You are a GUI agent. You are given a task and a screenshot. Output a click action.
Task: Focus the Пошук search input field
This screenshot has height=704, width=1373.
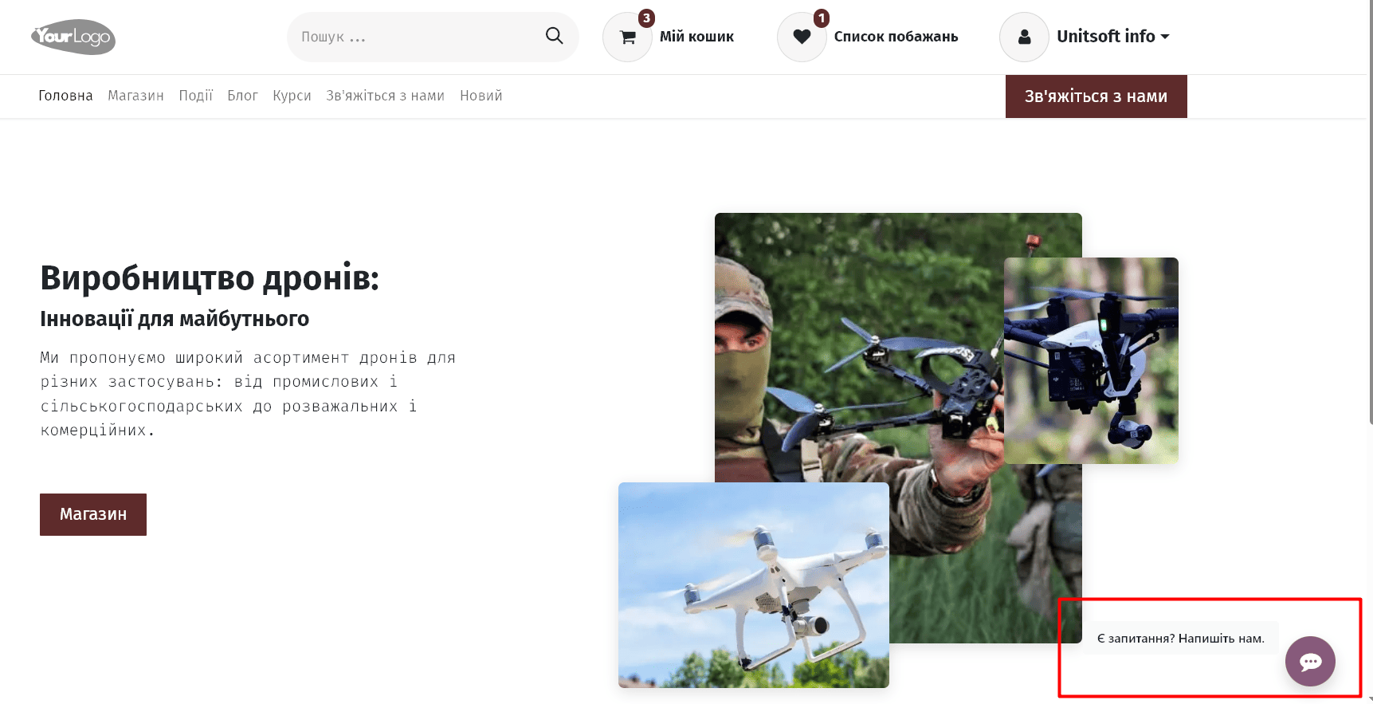coord(418,37)
